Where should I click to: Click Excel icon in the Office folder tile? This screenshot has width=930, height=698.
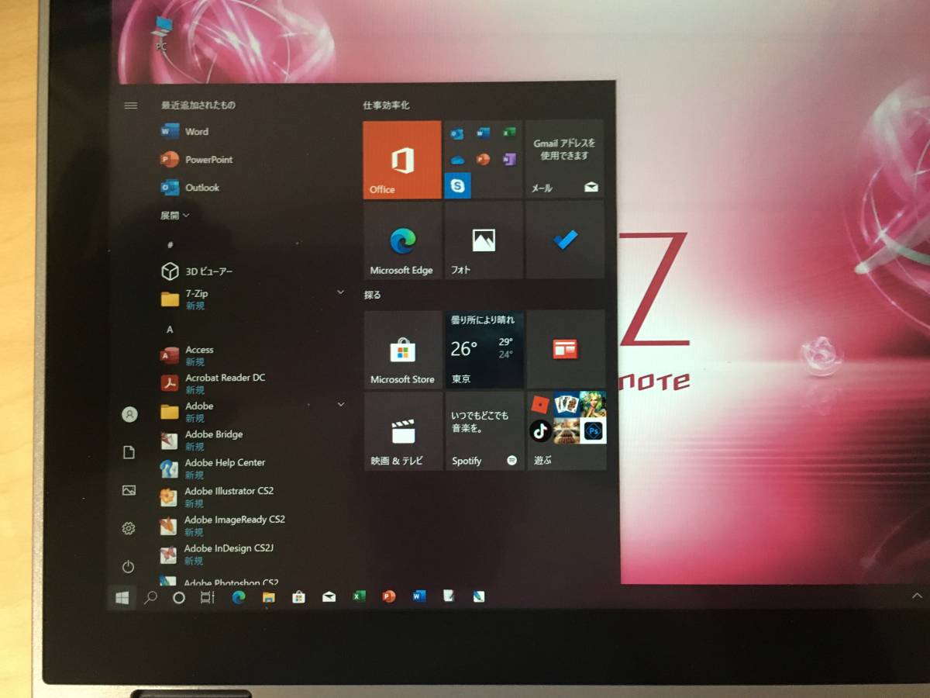tap(509, 133)
